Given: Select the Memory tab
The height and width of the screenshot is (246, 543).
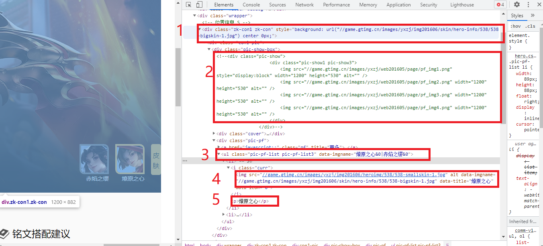Looking at the screenshot, I should tap(368, 5).
